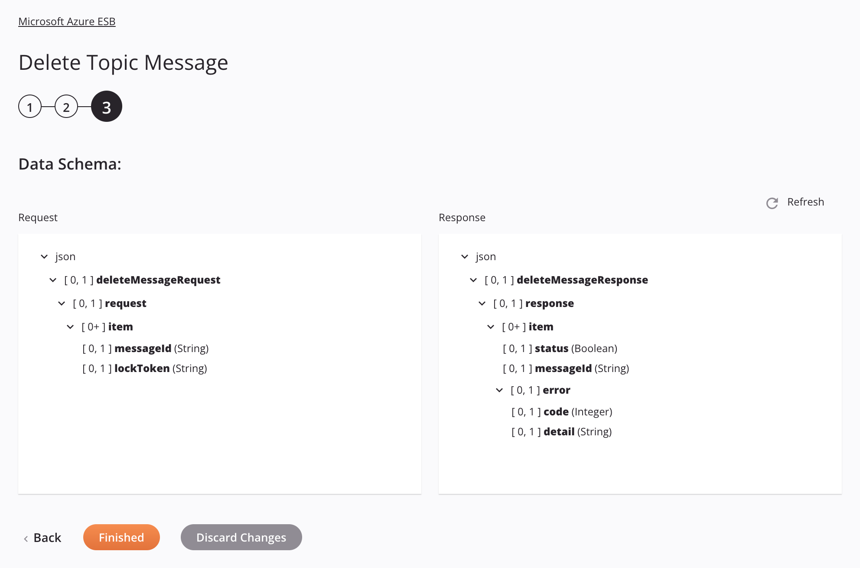Image resolution: width=860 pixels, height=568 pixels.
Task: Click Discard Changes to cancel edits
Action: 241,537
